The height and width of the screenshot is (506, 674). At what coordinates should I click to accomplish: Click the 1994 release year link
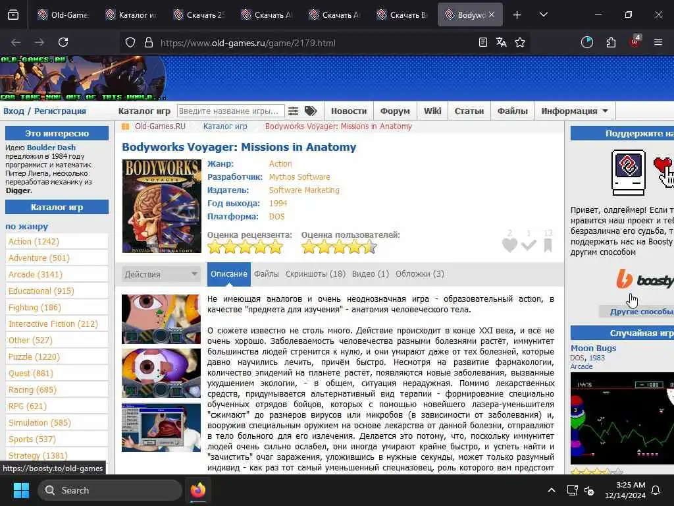[278, 204]
